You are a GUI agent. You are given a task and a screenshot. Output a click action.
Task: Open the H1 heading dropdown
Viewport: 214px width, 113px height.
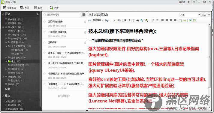[x=119, y=20]
